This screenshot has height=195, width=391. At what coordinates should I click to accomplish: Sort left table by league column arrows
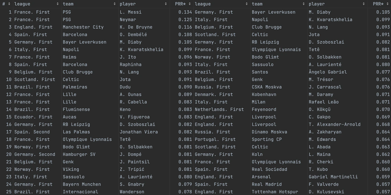pos(58,4)
